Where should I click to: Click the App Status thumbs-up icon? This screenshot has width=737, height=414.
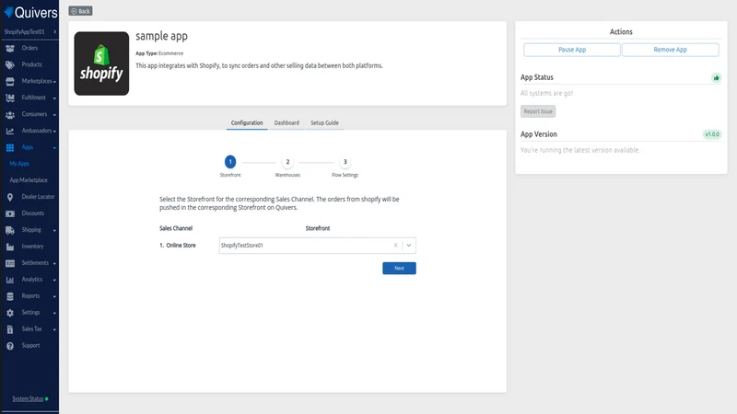click(716, 78)
